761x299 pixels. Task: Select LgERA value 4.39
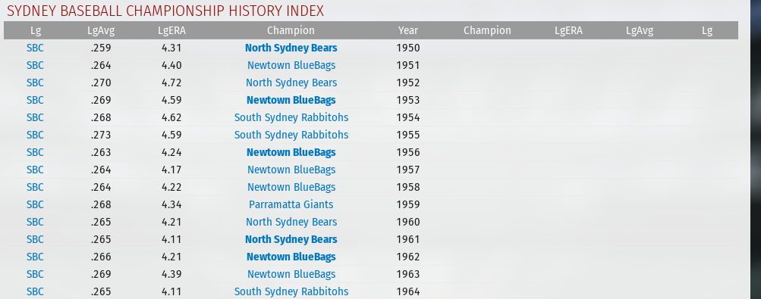tap(171, 274)
